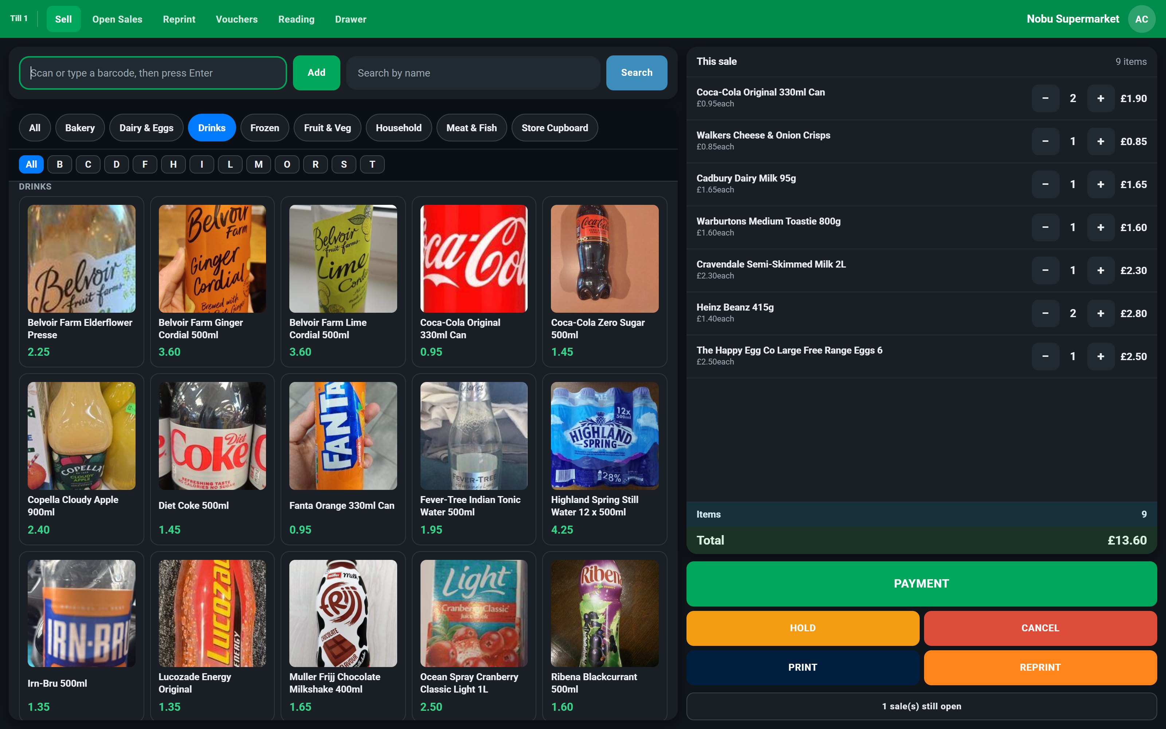Open the 1 sale(s) still open notice
Image resolution: width=1166 pixels, height=729 pixels.
921,706
